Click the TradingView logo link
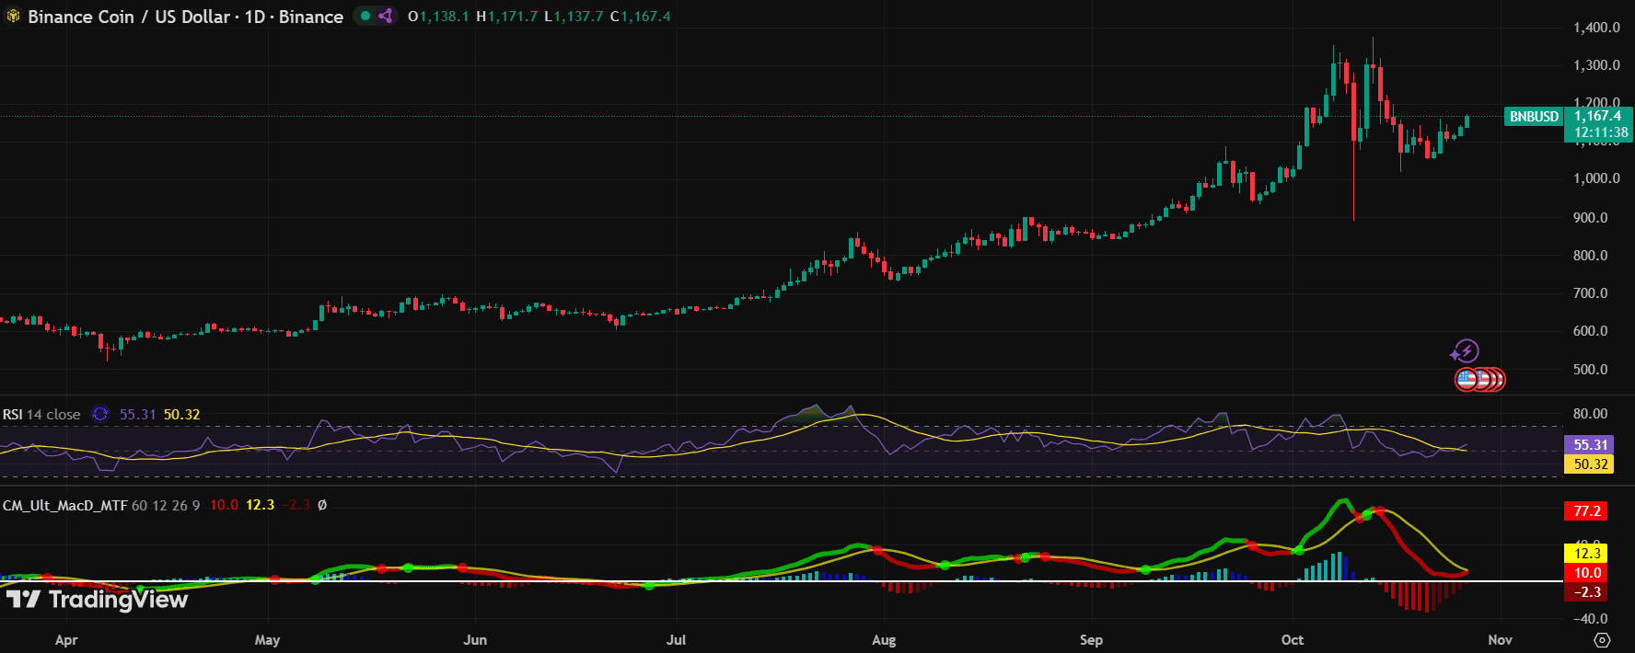 click(97, 600)
